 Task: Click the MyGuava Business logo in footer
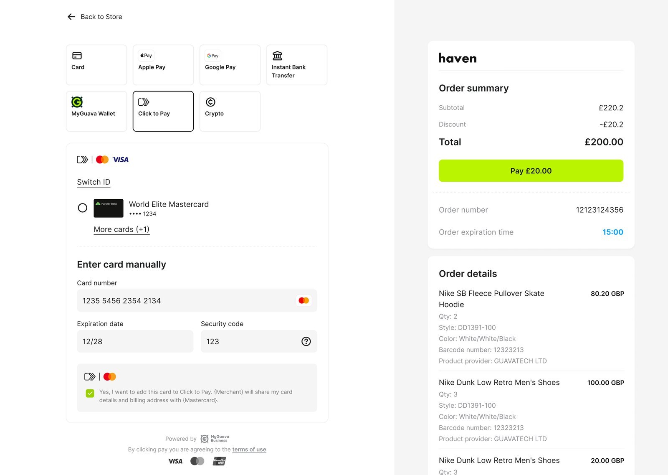(215, 439)
